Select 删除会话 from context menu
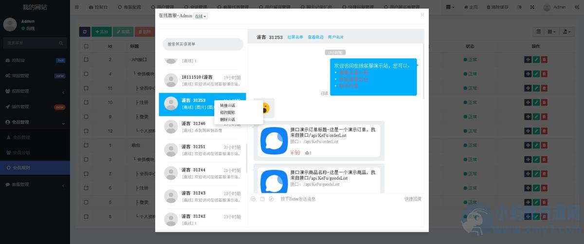 pos(227,120)
